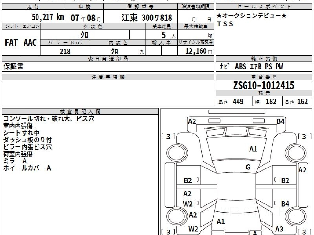The height and width of the screenshot is (235, 314).
Task: Click the width value 182
Action: pyautogui.click(x=271, y=102)
